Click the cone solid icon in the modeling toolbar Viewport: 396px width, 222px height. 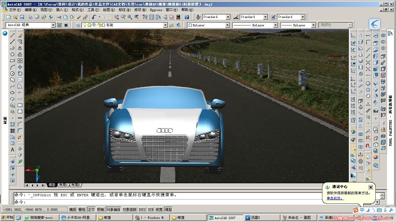click(361, 54)
